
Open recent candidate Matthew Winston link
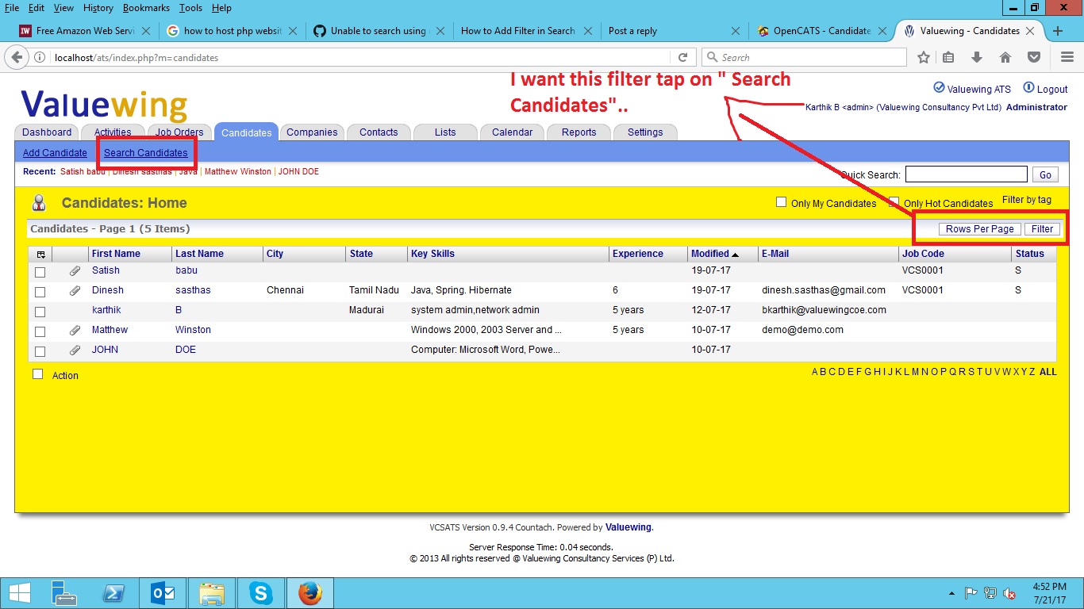(x=237, y=171)
